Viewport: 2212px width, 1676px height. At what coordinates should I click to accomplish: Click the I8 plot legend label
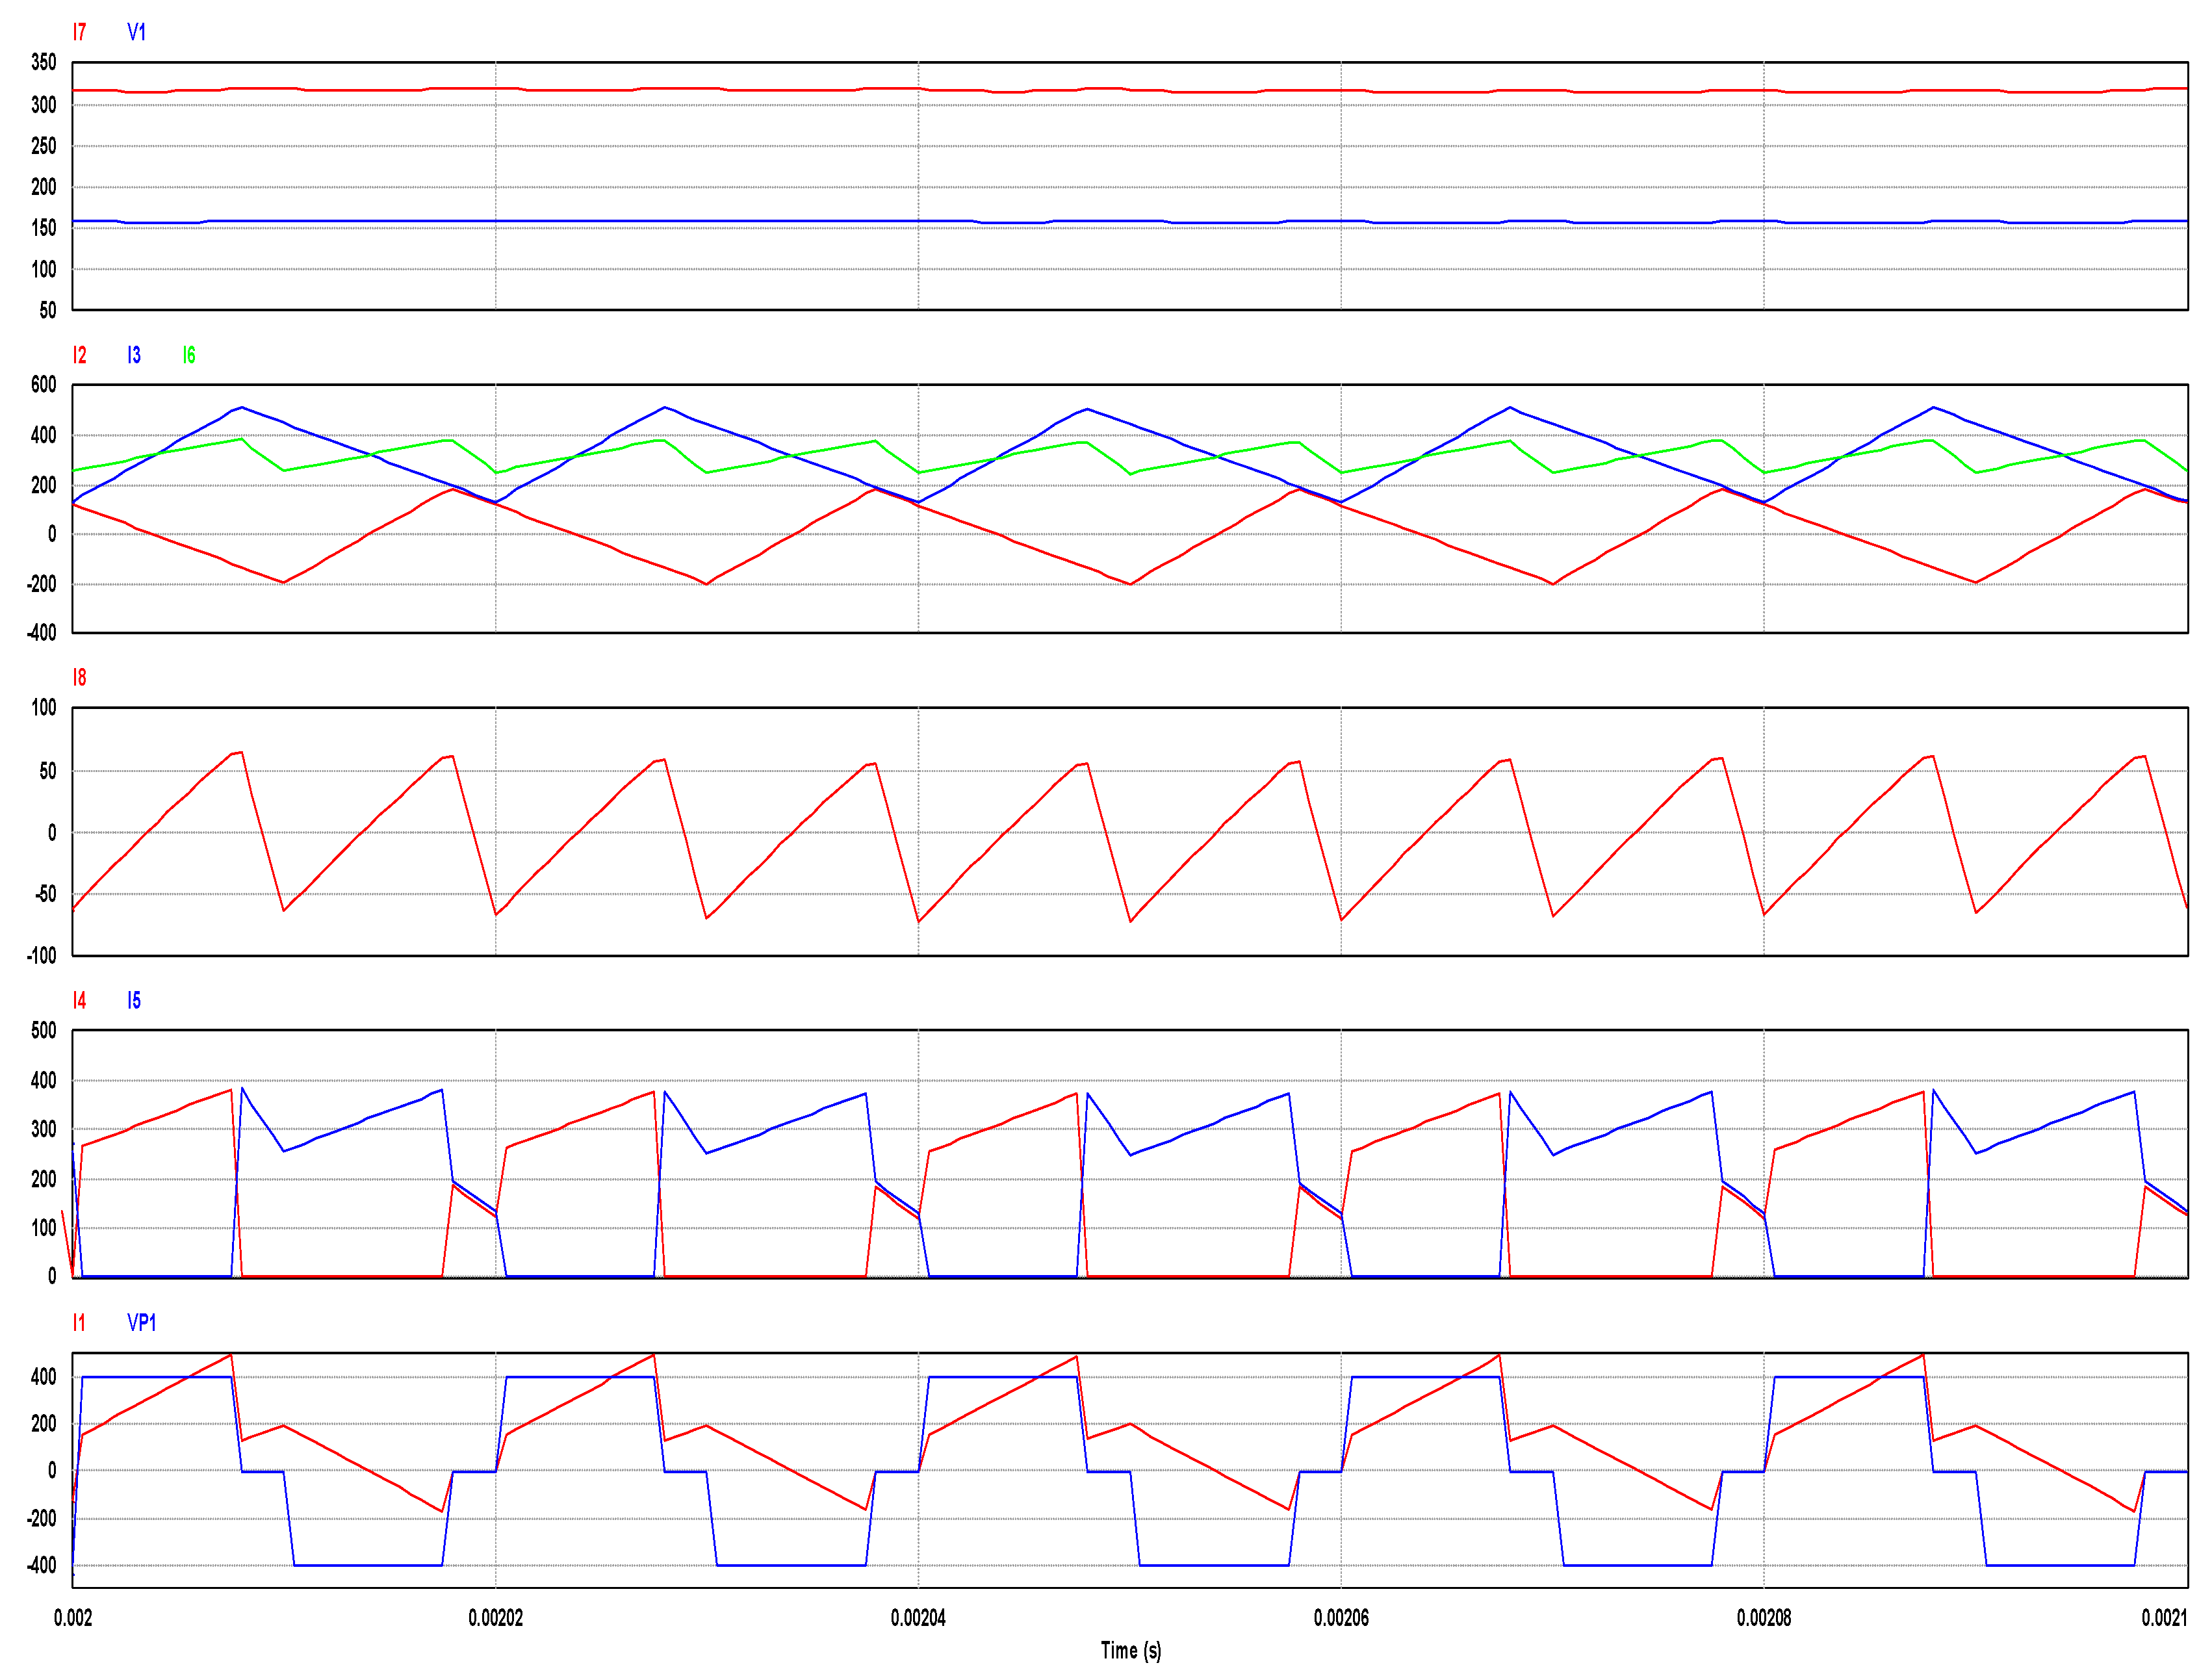click(79, 678)
